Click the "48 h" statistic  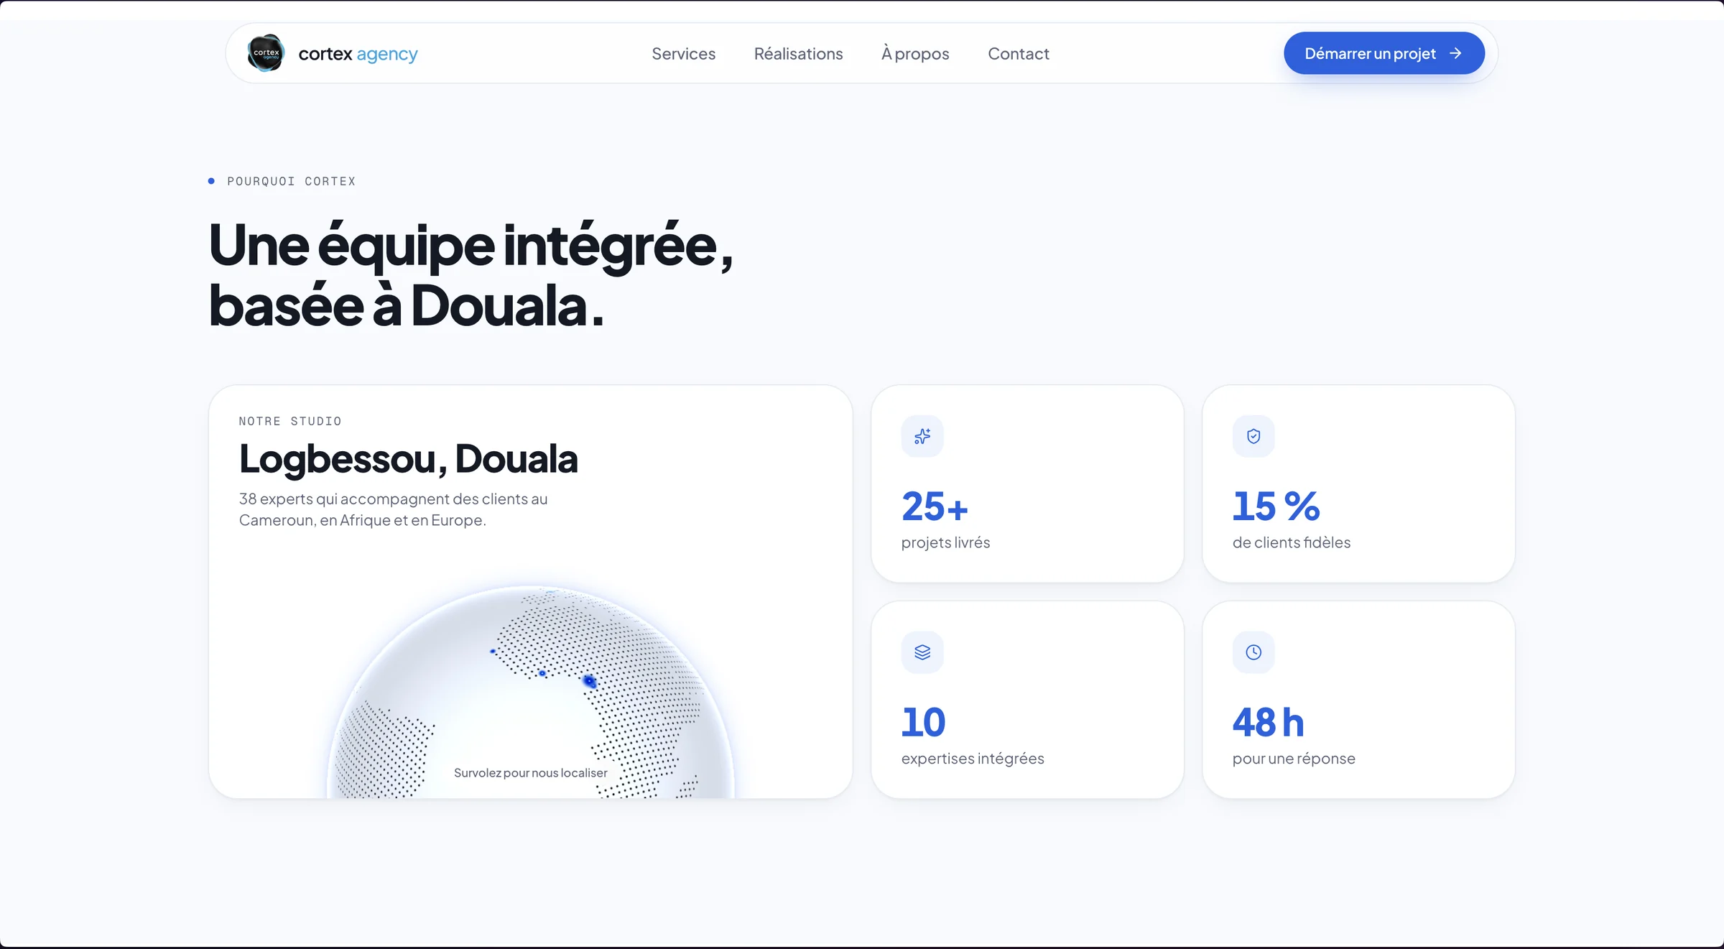[x=1268, y=722]
